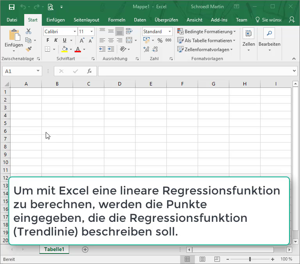Open the Standard number format dropdown

pyautogui.click(x=170, y=31)
